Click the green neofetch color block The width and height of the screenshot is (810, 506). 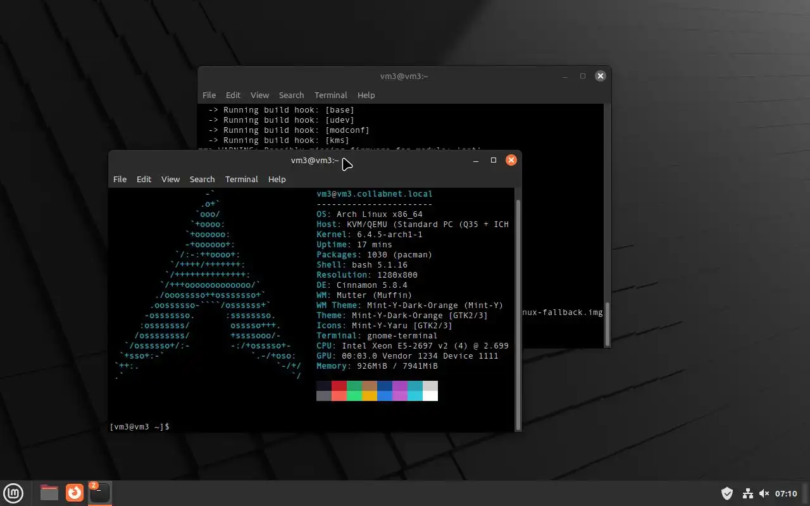[x=354, y=386]
